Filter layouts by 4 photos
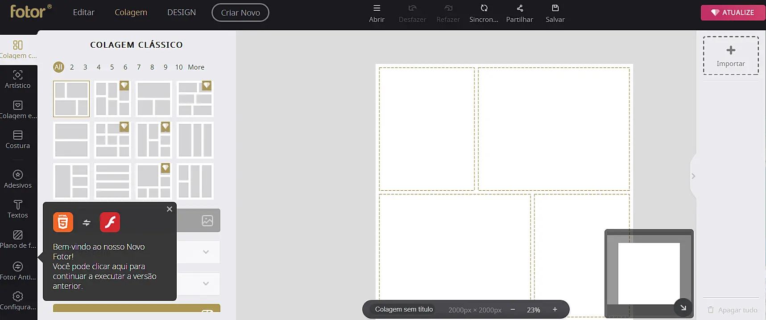 click(x=99, y=67)
